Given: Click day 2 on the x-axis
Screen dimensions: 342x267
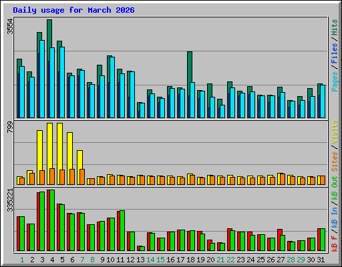Looking at the screenshot, I should tap(32, 260).
